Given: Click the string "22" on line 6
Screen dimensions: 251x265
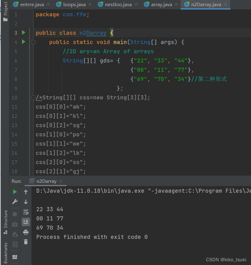Looking at the screenshot, I should (140, 61).
